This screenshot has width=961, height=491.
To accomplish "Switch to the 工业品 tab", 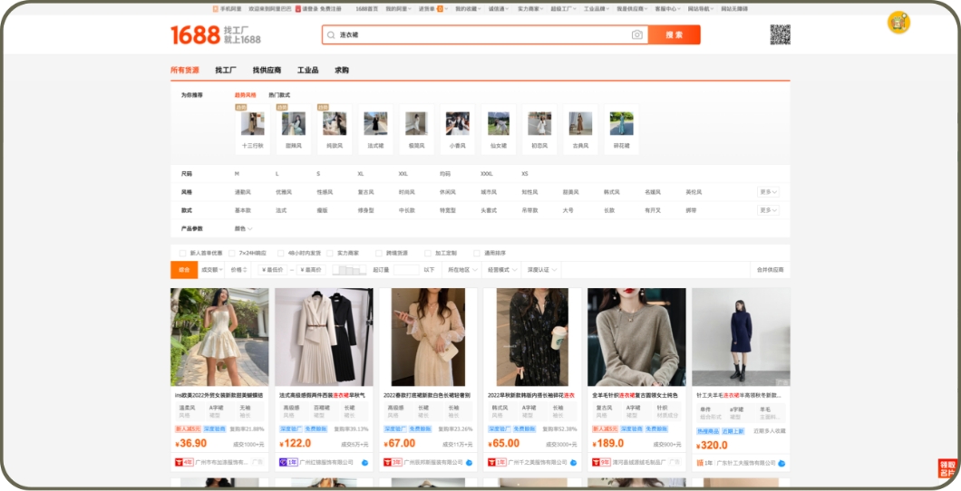I will point(307,70).
